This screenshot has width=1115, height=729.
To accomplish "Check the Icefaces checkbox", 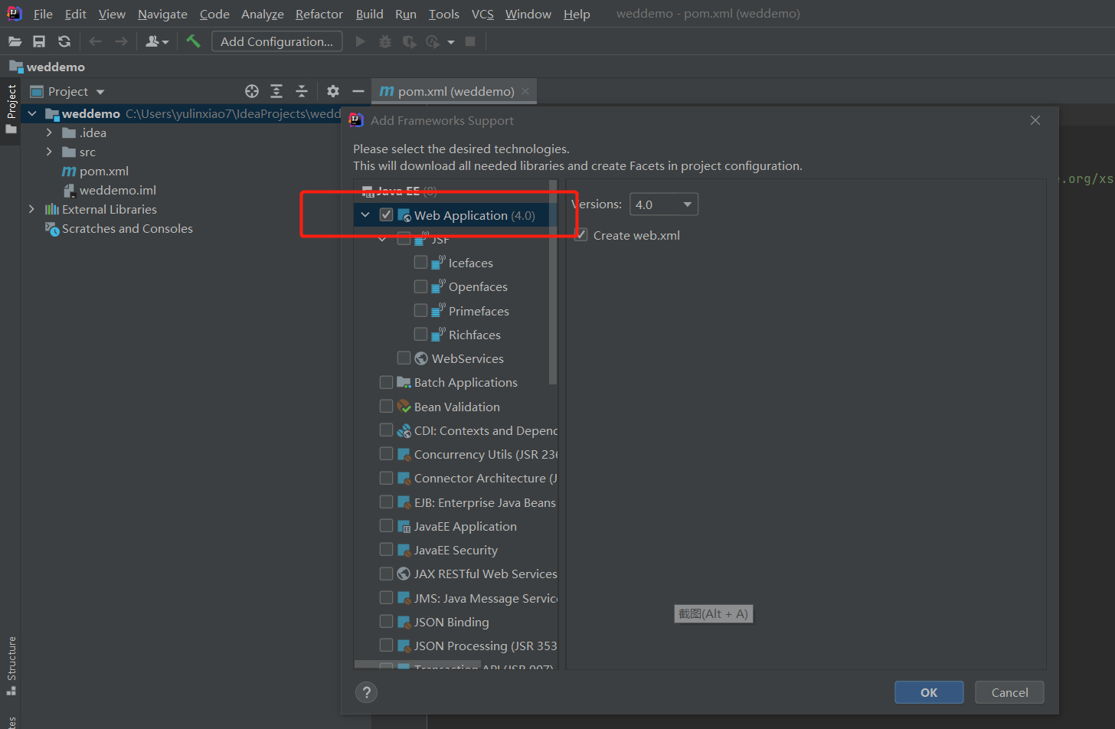I will [420, 263].
